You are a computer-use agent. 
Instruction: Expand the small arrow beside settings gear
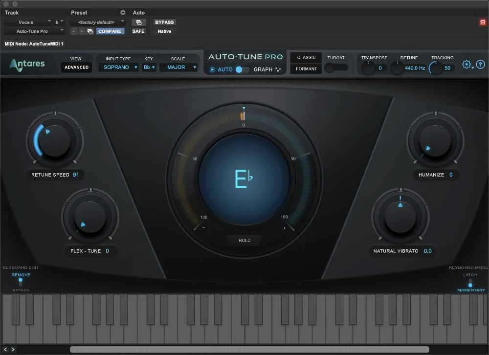(473, 67)
